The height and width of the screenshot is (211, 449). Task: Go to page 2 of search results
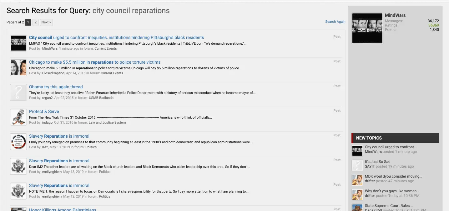click(x=36, y=22)
